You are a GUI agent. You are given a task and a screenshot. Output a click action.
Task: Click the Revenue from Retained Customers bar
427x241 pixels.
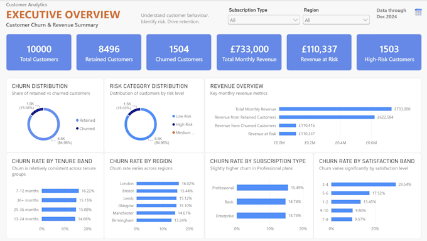[327, 117]
